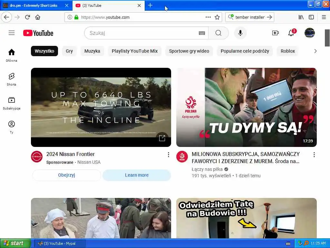The image size is (330, 248).
Task: Open the TU DYMY SĄ video thumbnail
Action: (247, 107)
